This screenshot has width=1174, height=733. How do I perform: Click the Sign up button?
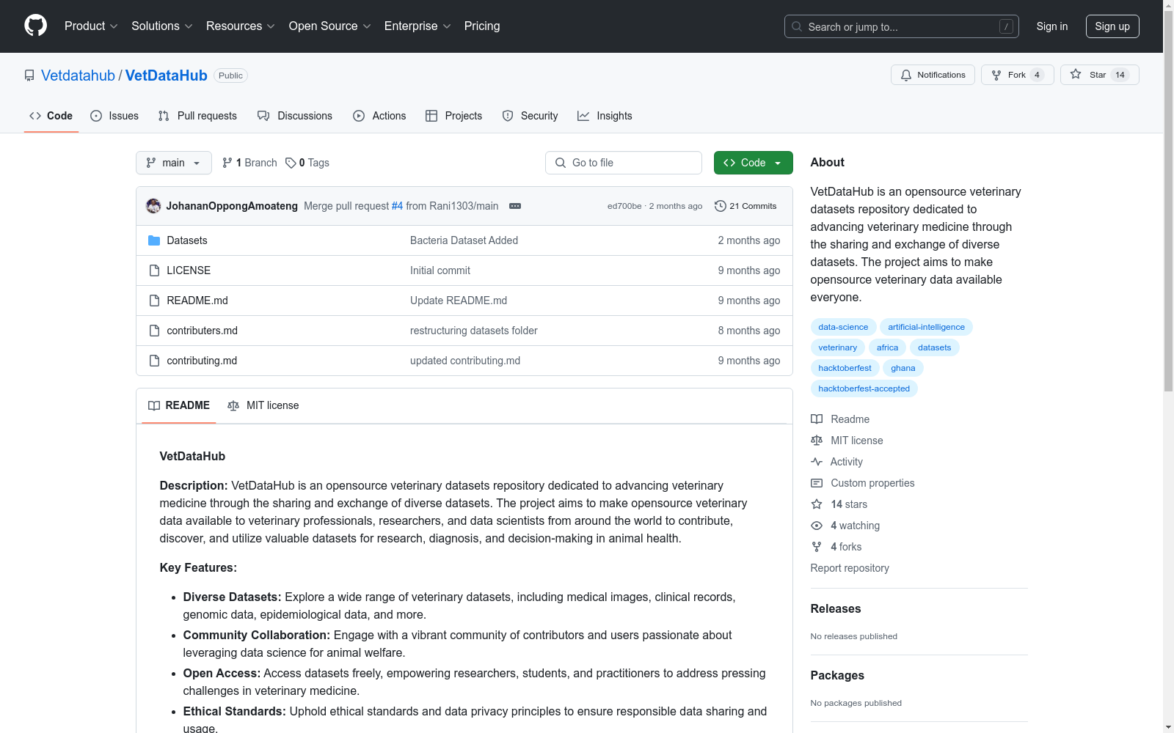1112,26
